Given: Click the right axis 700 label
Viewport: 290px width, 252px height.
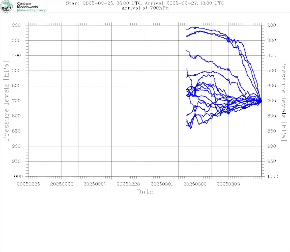Looking at the screenshot, I should 272,101.
